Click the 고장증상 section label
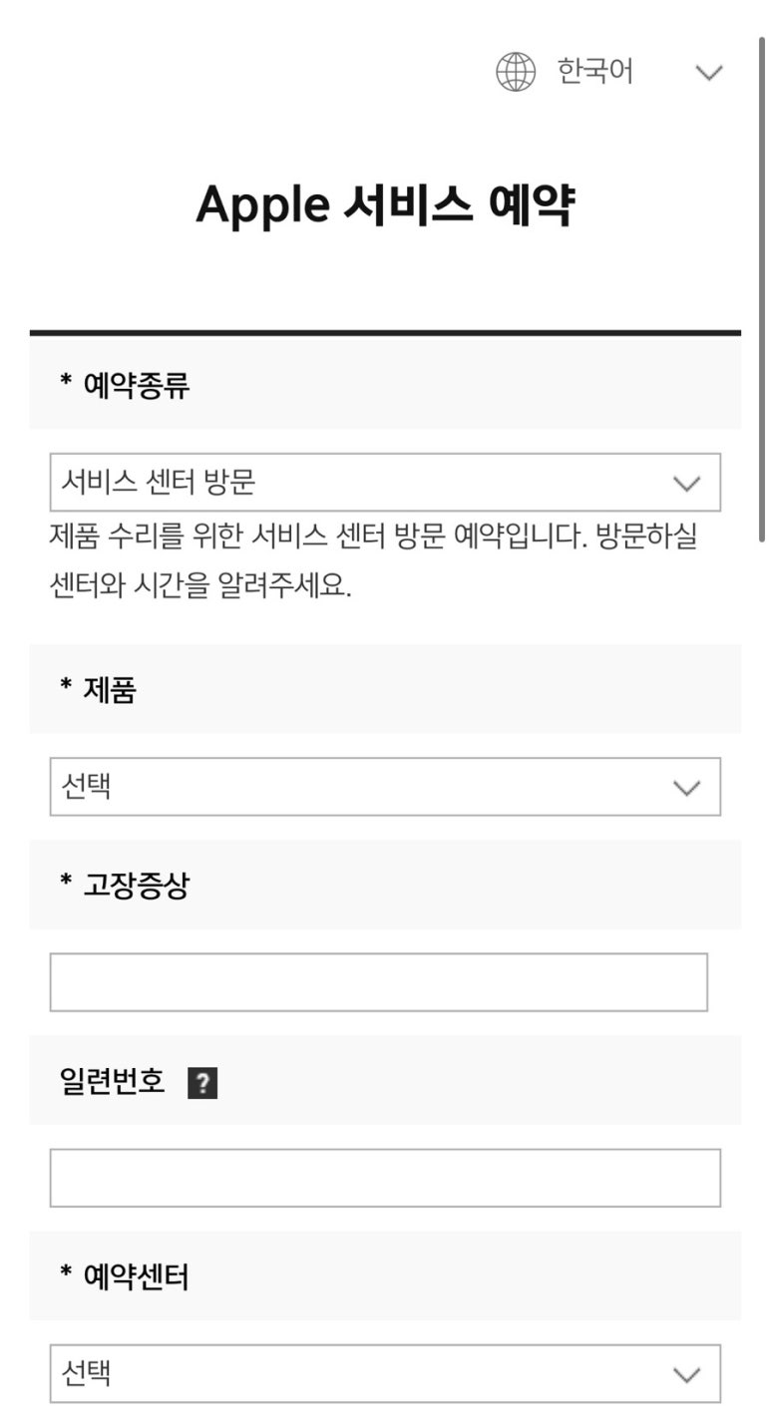Screen dimensions: 771x1426 point(125,885)
